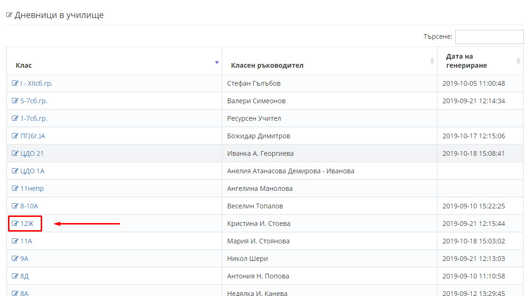Sort by Дата на генериране column arrows
Image resolution: width=530 pixels, height=296 pixels.
click(518, 61)
